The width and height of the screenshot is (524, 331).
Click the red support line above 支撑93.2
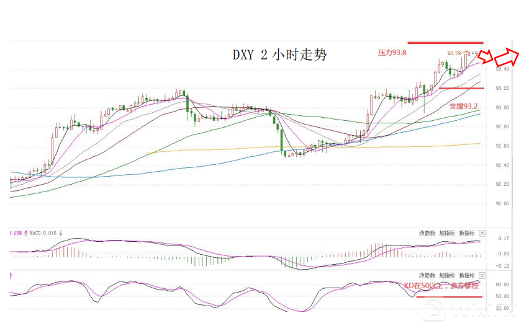coord(461,88)
